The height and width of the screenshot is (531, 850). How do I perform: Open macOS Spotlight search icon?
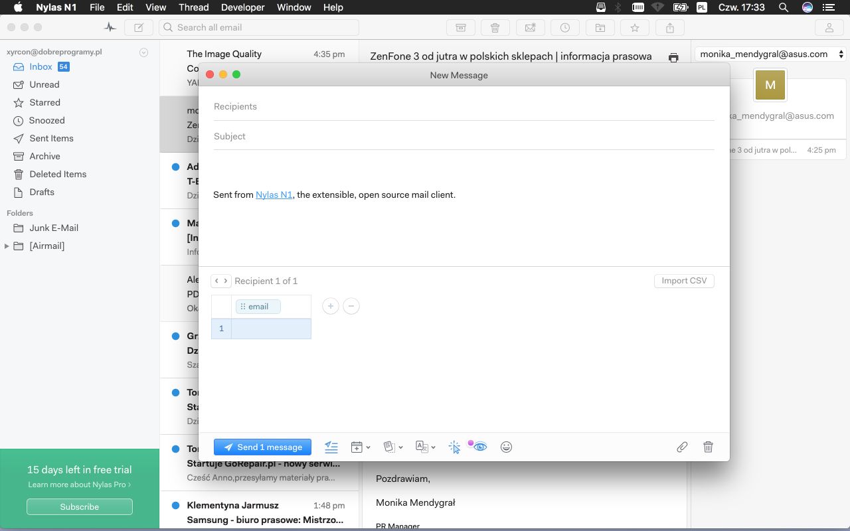784,7
